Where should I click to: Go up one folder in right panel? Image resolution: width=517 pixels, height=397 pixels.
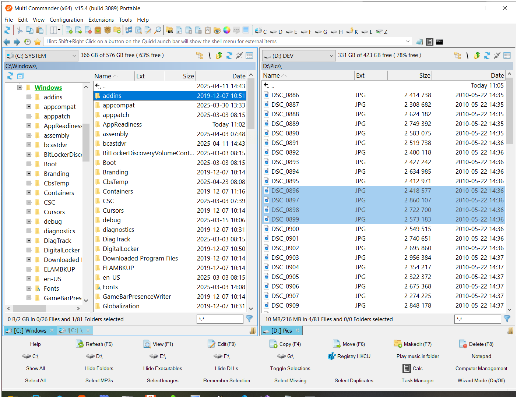[476, 56]
